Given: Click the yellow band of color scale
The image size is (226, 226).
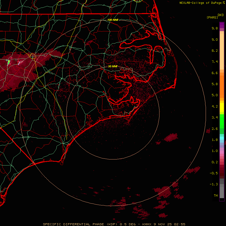Looking at the screenshot, I should 222,107.
